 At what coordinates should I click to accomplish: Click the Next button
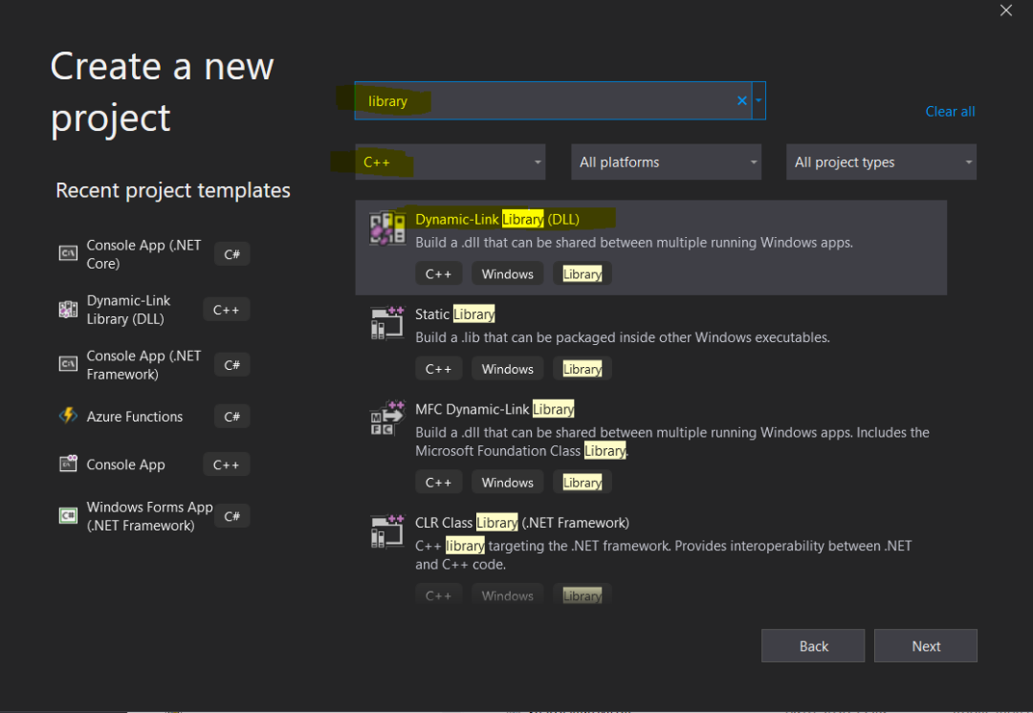[926, 646]
